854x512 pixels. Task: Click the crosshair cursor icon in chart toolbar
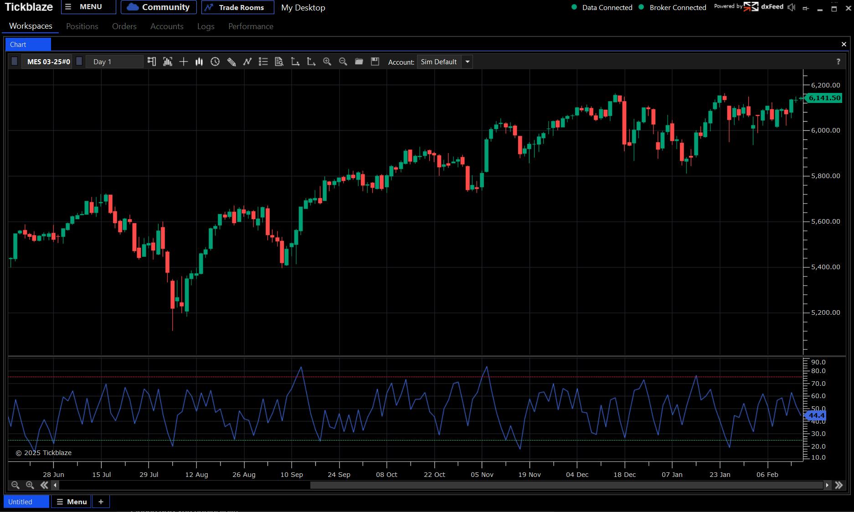click(183, 62)
